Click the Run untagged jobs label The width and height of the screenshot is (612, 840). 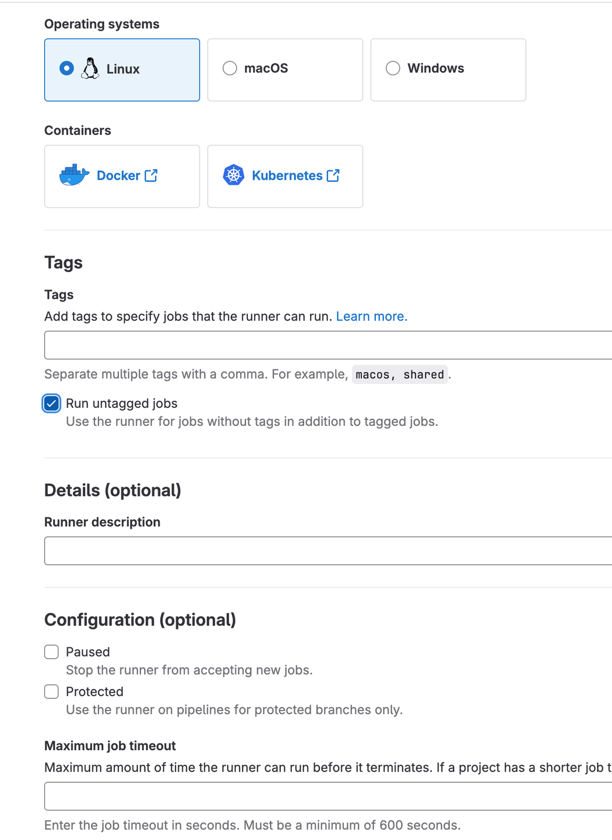pos(121,404)
